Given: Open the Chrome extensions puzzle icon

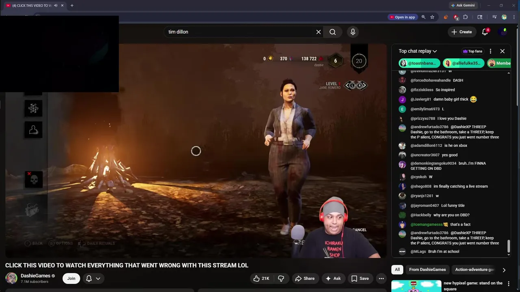Looking at the screenshot, I should (x=466, y=17).
